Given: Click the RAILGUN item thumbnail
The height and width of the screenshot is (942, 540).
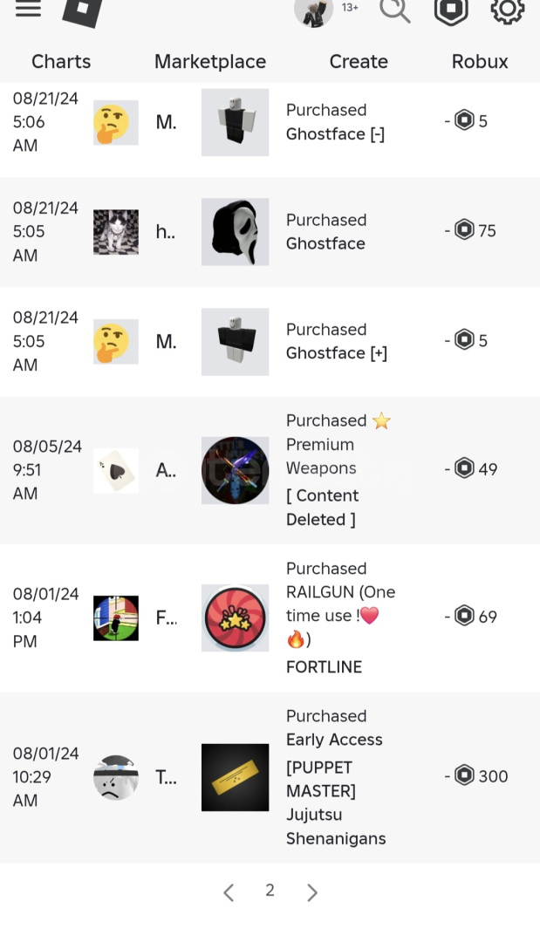Looking at the screenshot, I should (x=235, y=618).
